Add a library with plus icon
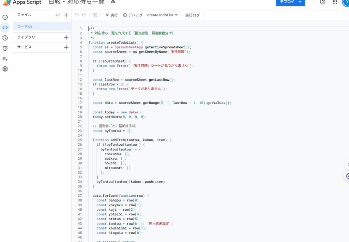 tap(66, 37)
